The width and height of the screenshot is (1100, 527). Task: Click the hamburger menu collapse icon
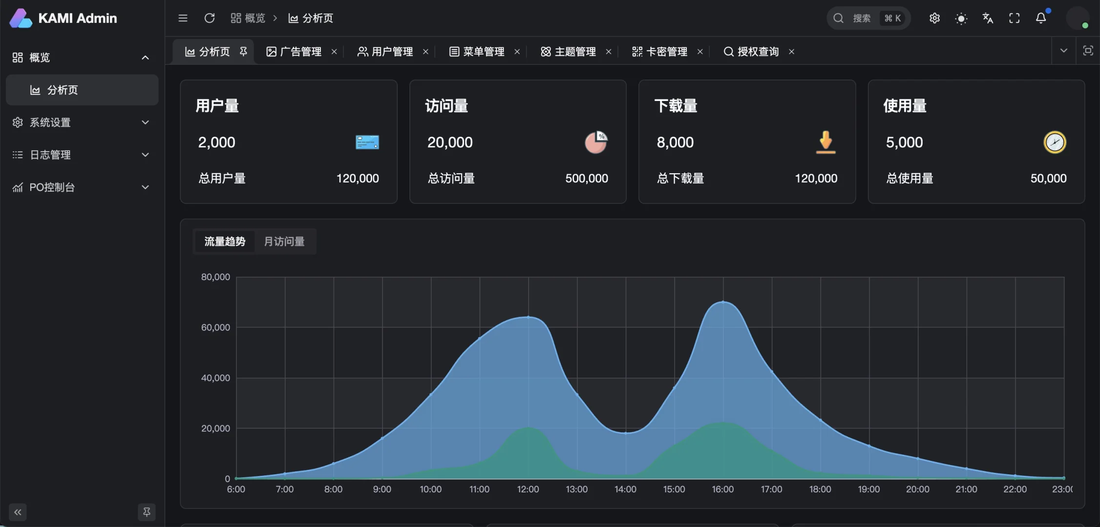tap(183, 18)
